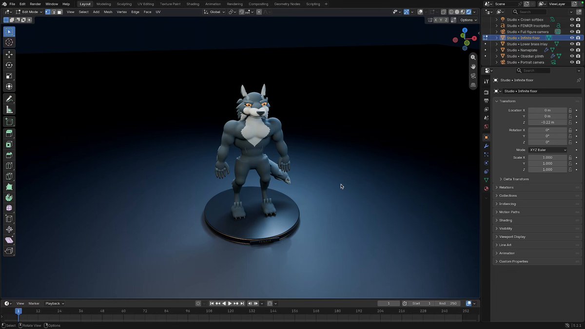
Task: Open the Mesh menu in viewport header
Action: pyautogui.click(x=108, y=12)
